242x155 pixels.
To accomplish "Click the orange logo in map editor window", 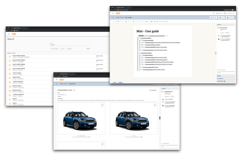I will [118, 13].
